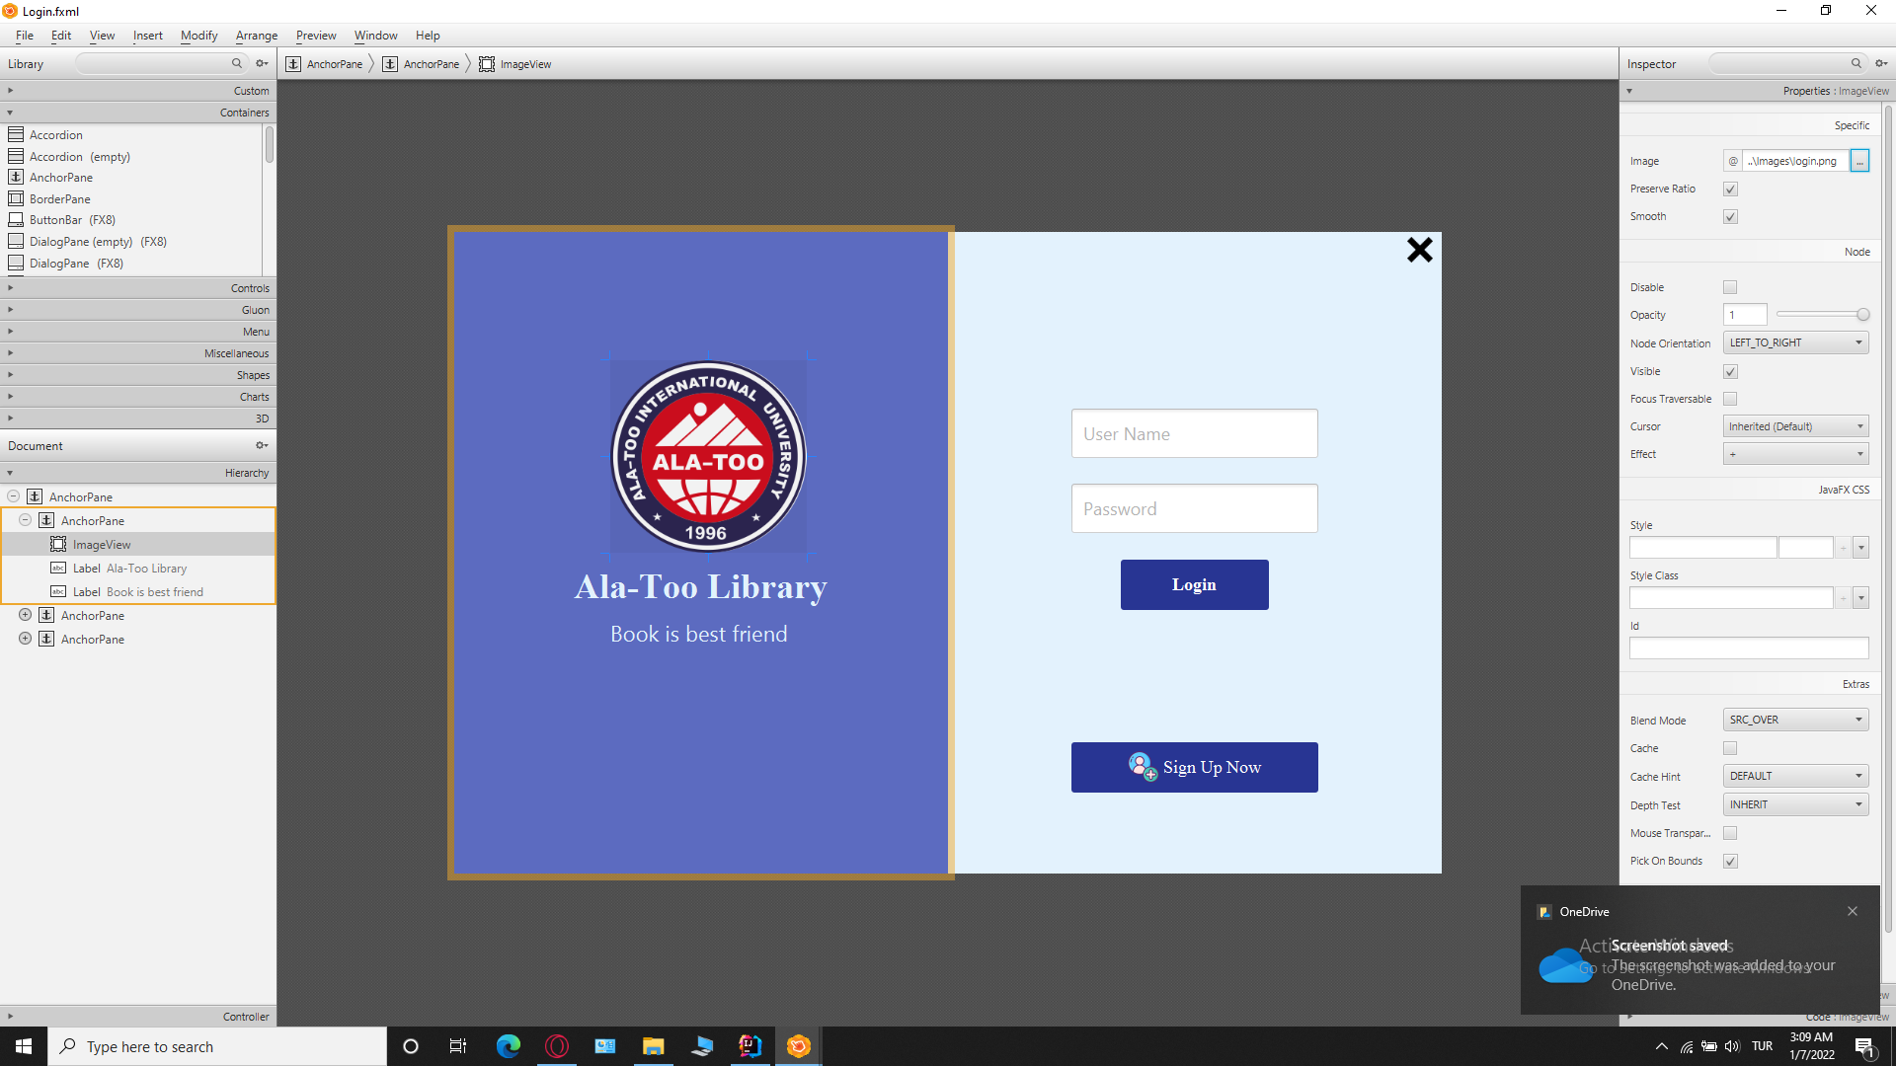The width and height of the screenshot is (1896, 1066).
Task: Enable the Disable checkbox in Node section
Action: 1730,287
